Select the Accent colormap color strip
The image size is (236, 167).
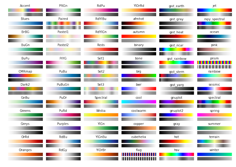coord(26,10)
